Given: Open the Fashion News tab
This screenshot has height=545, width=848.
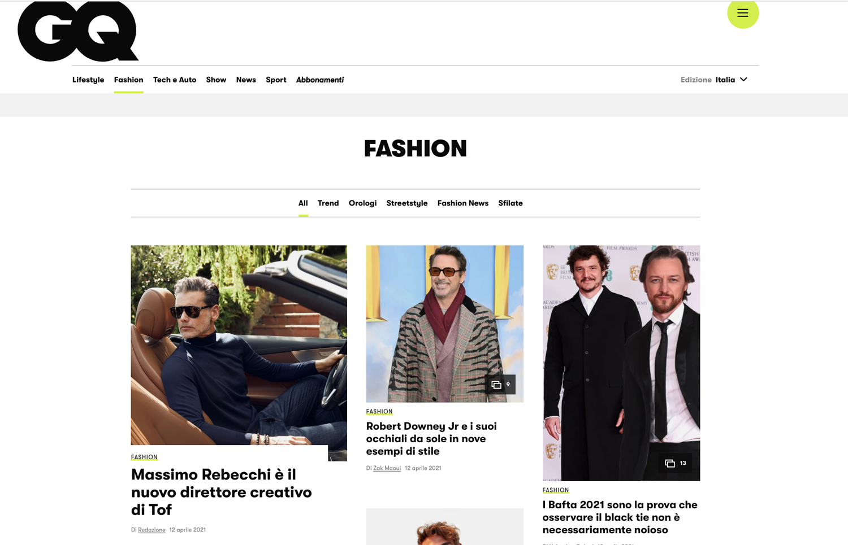Looking at the screenshot, I should 462,203.
